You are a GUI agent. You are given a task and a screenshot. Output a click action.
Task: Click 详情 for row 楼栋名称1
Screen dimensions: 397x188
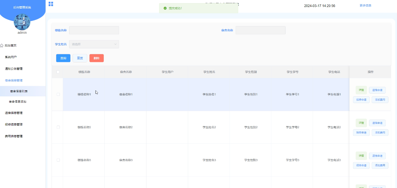(x=361, y=90)
